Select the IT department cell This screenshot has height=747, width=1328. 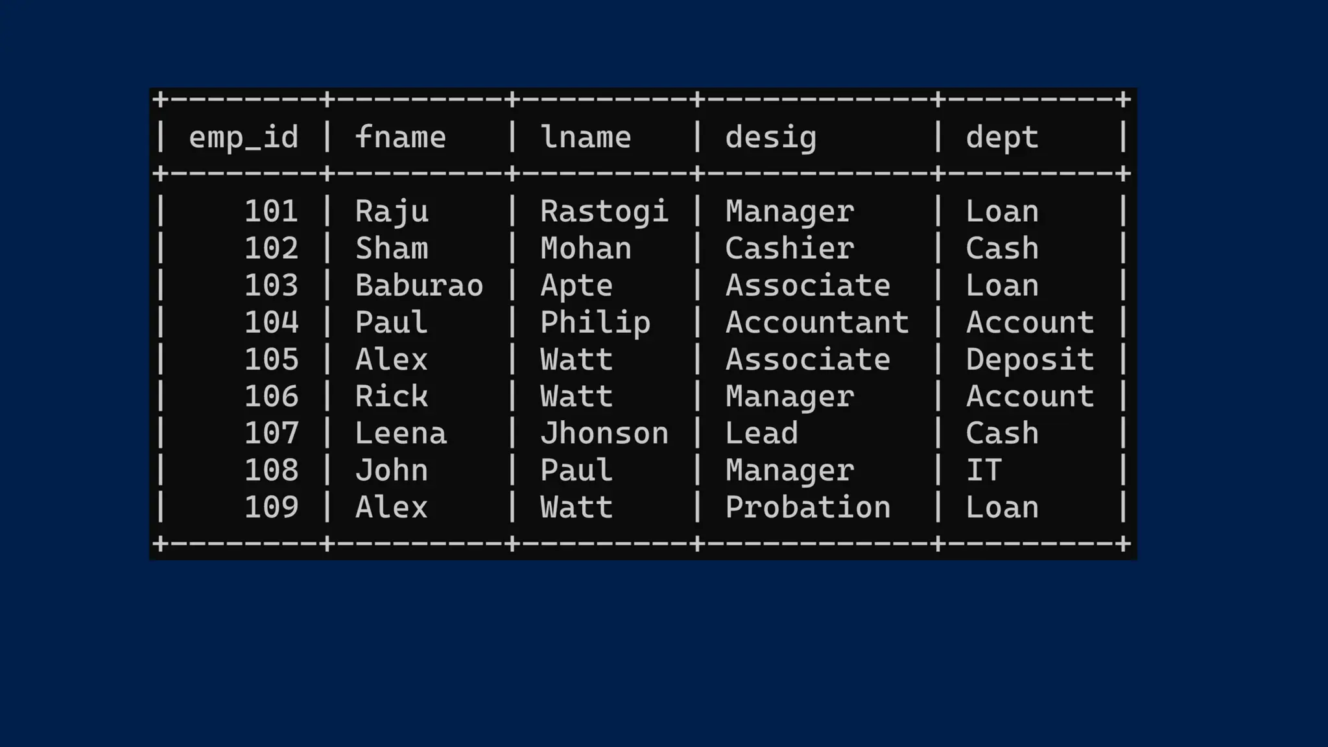point(984,470)
